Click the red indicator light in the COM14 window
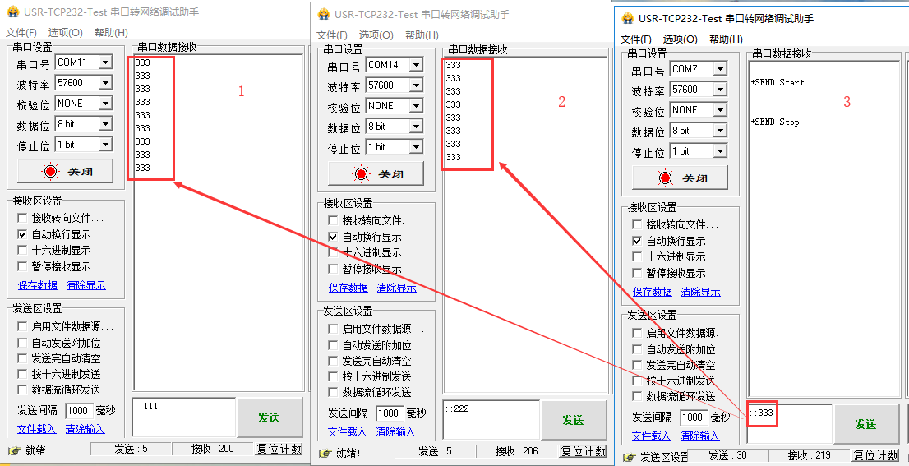This screenshot has height=466, width=909. [x=362, y=174]
